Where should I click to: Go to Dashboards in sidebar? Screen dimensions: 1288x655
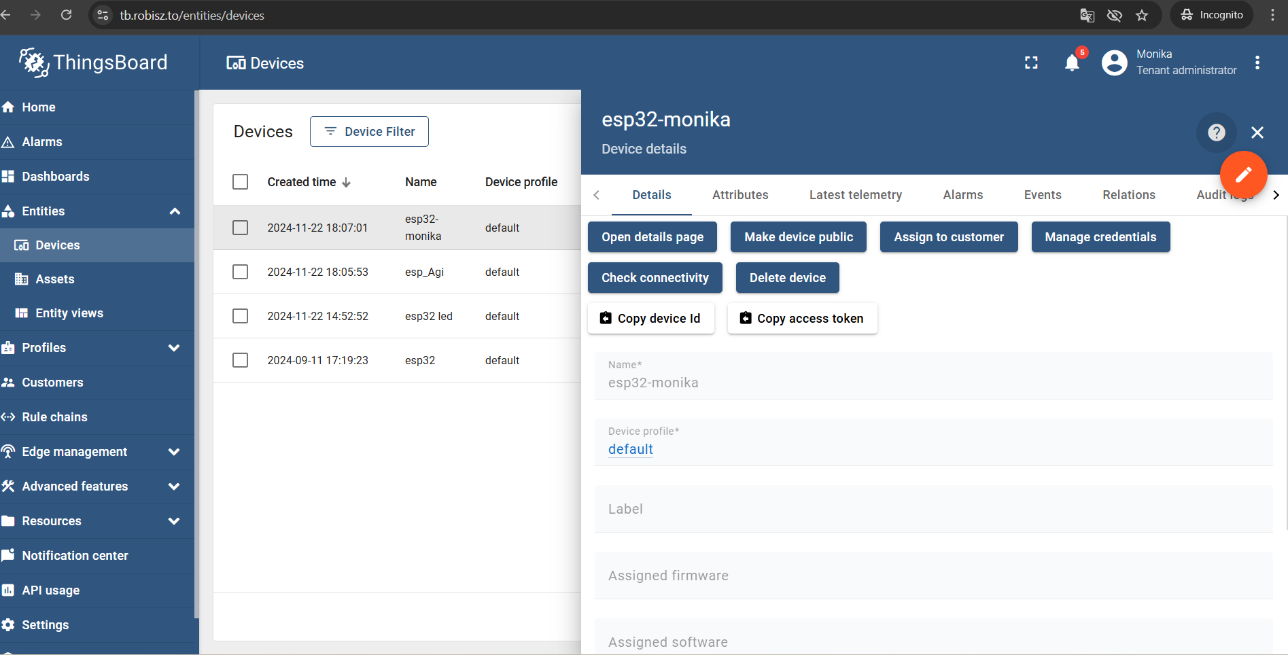[97, 177]
